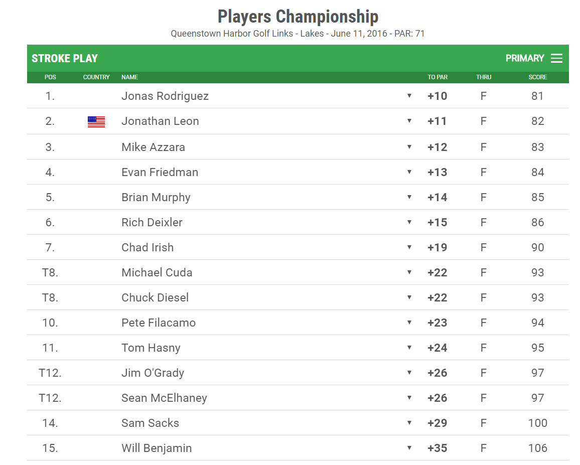Expand Brian Murphy's dropdown triangle

(x=409, y=197)
